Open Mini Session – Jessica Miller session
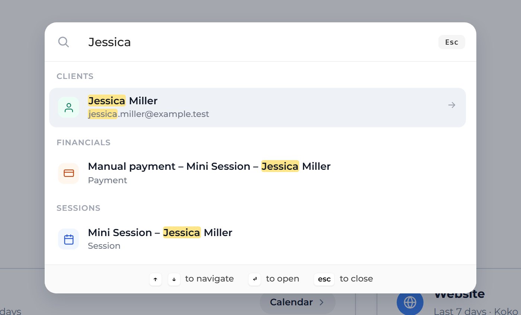 point(258,239)
